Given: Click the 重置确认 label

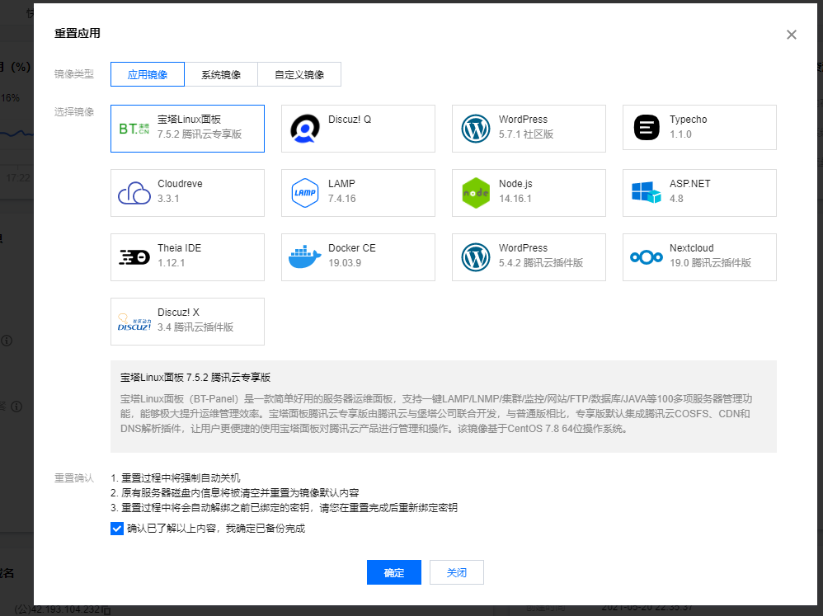Looking at the screenshot, I should (74, 478).
